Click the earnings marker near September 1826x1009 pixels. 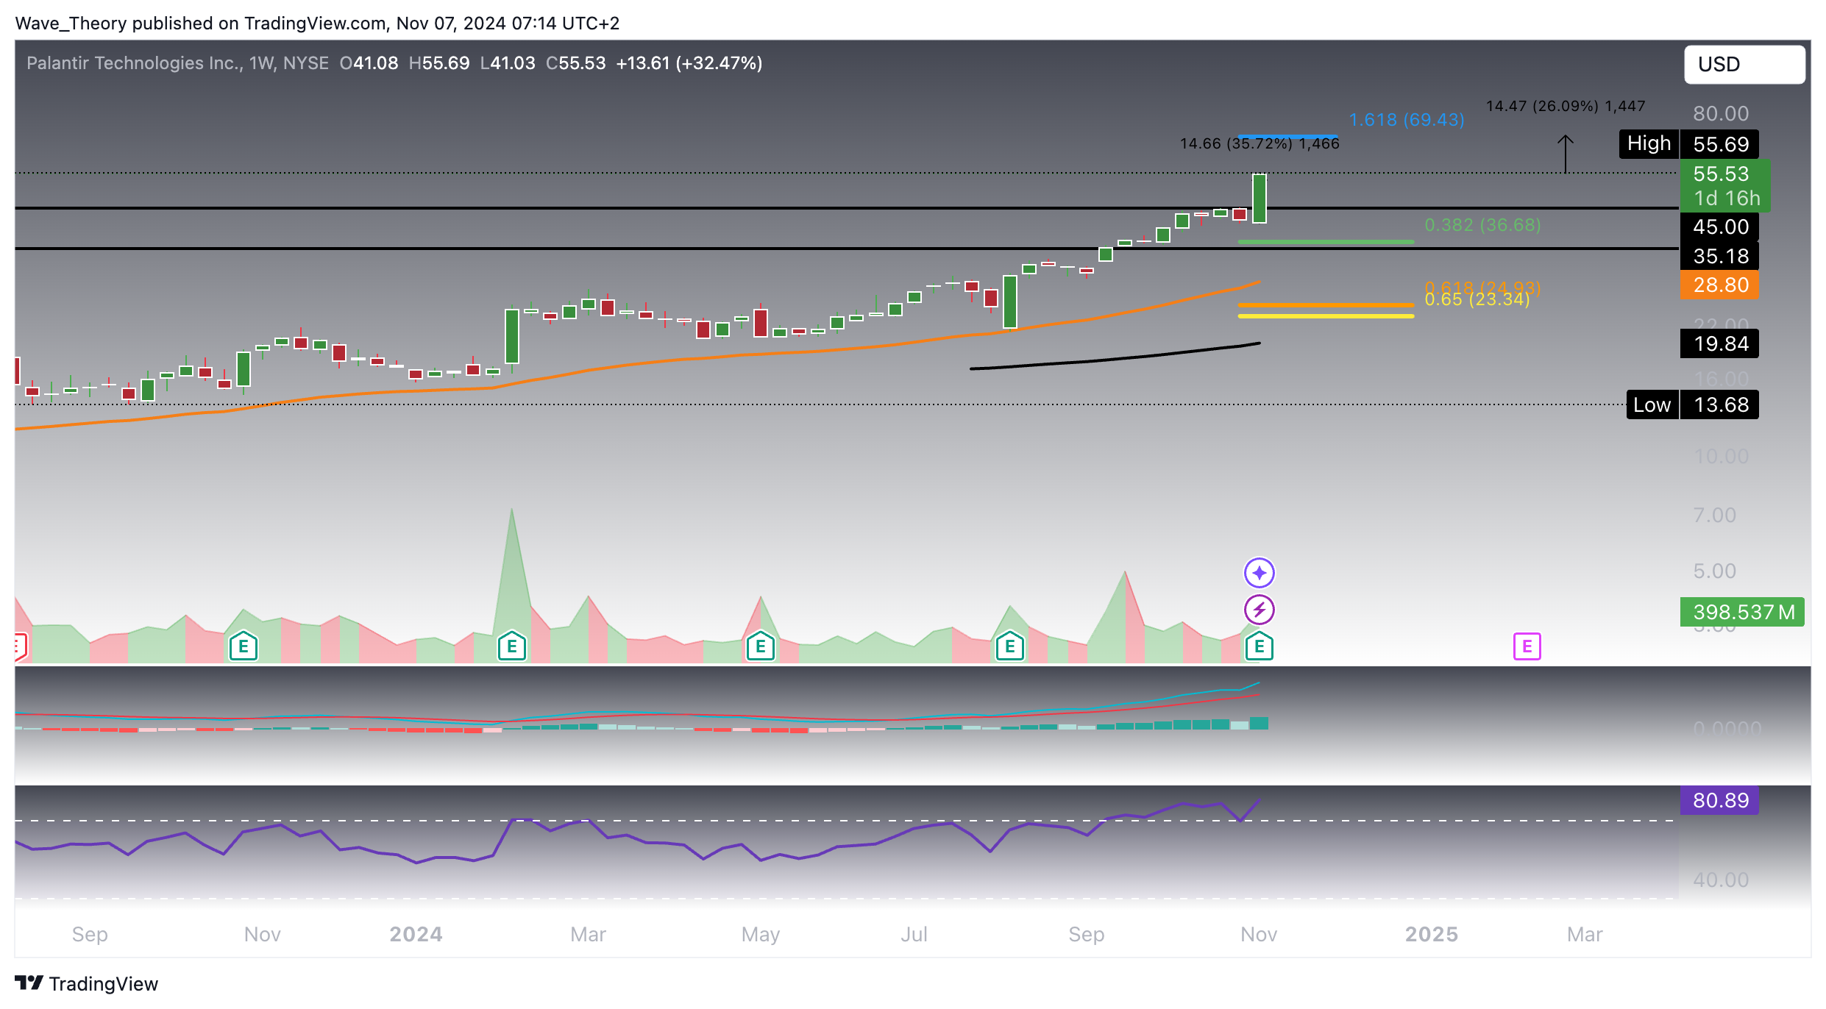coord(1009,646)
